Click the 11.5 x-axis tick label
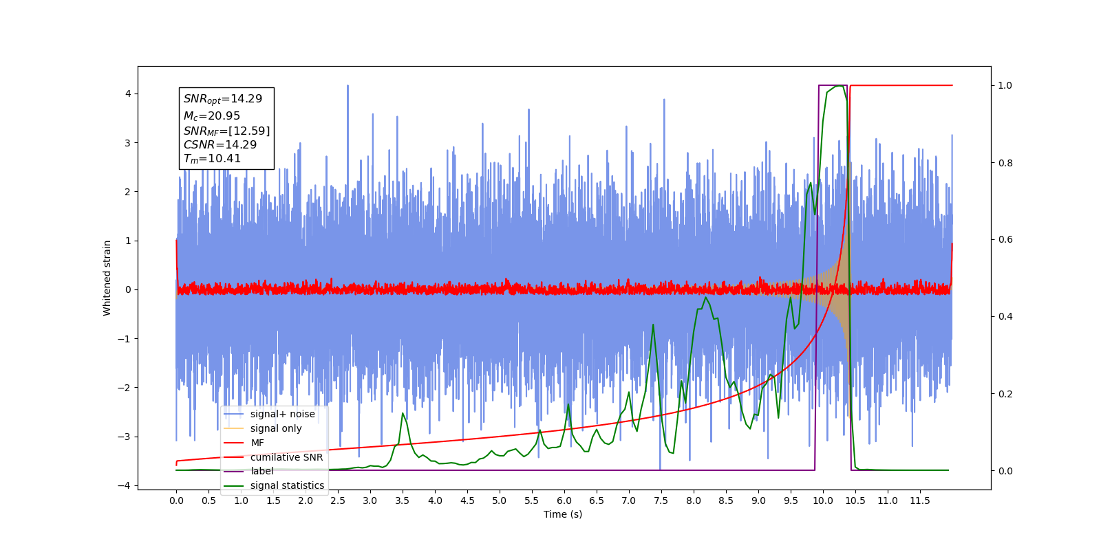Image resolution: width=1101 pixels, height=550 pixels. pyautogui.click(x=920, y=500)
